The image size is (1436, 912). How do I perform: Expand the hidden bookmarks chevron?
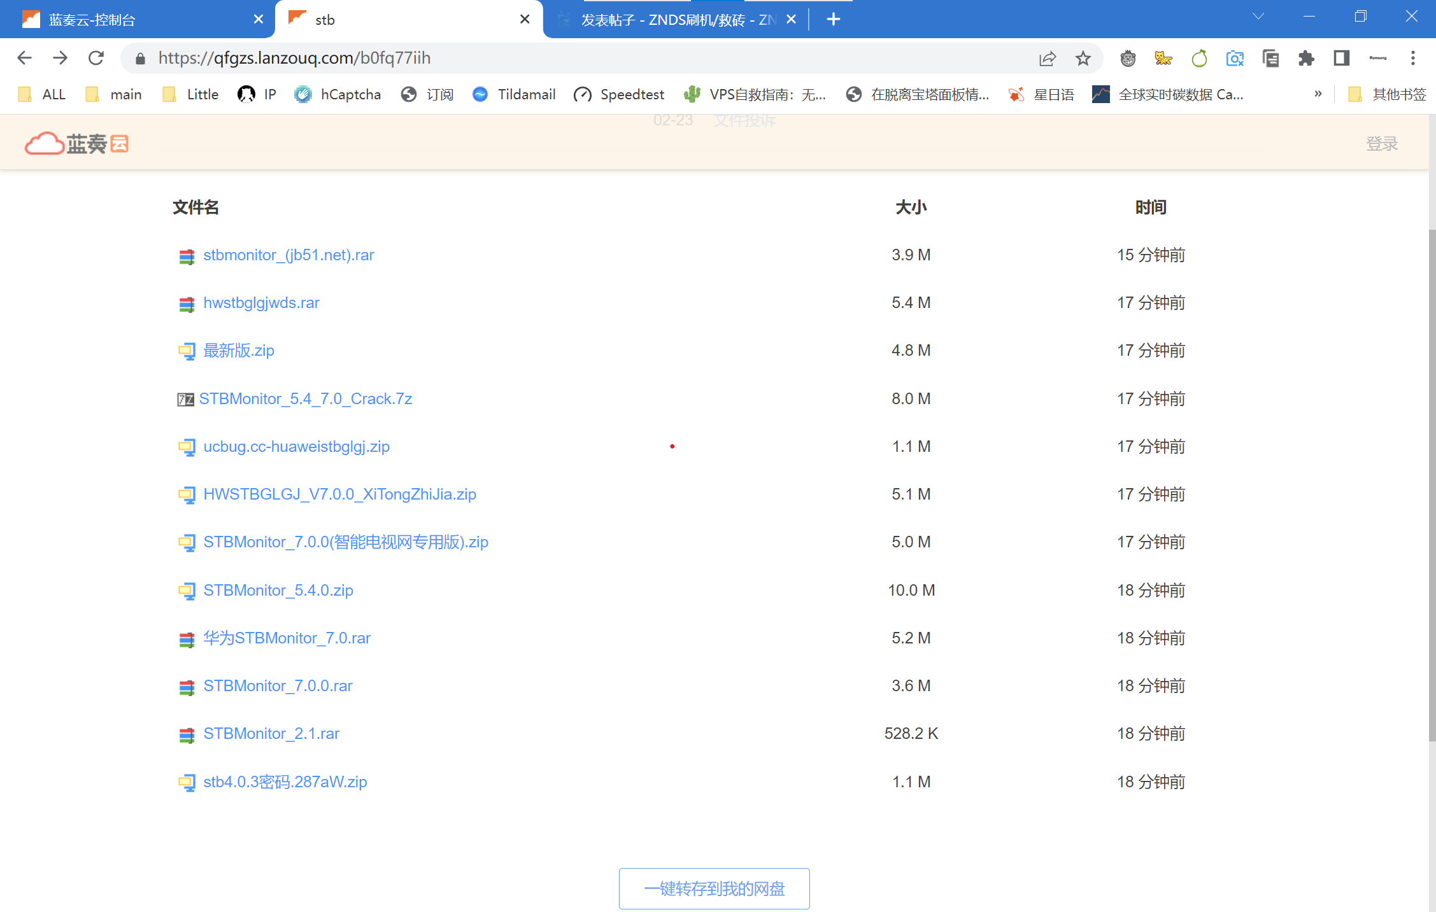coord(1318,94)
